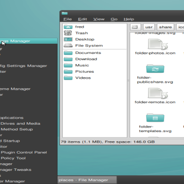This screenshot has width=184, height=184.
Task: Click the pane separator handle between sidebar and files
Action: 128,80
